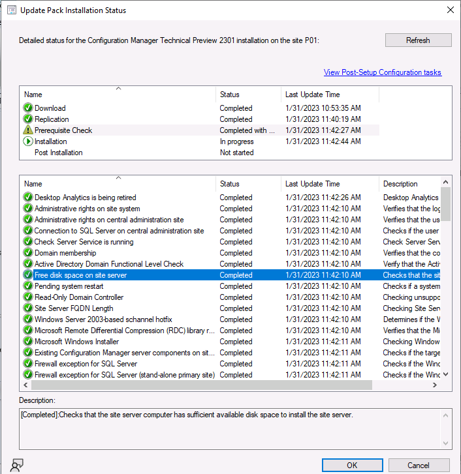Viewport: 461px width, 474px height.
Task: Click check icon for Connection to SQL Server row
Action: [x=28, y=231]
